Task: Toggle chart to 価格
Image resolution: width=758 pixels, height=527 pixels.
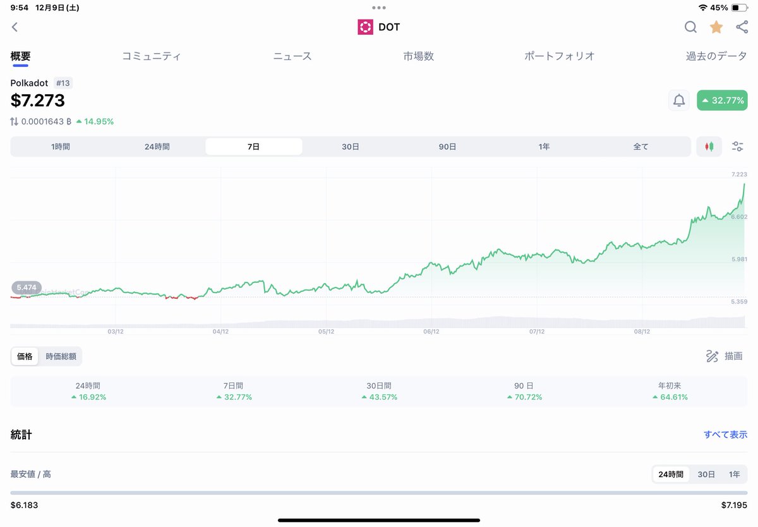Action: [x=25, y=356]
